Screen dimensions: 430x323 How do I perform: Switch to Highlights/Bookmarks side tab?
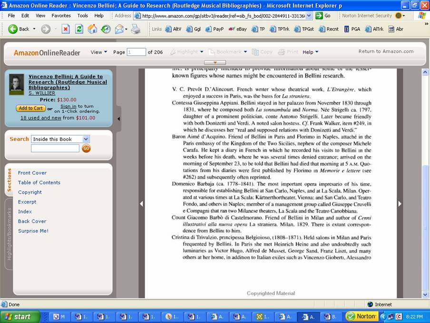(x=9, y=234)
